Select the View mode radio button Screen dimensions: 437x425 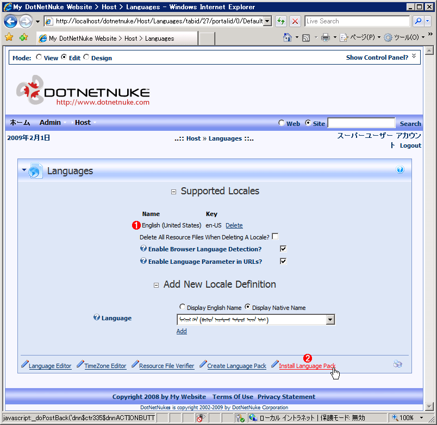39,57
